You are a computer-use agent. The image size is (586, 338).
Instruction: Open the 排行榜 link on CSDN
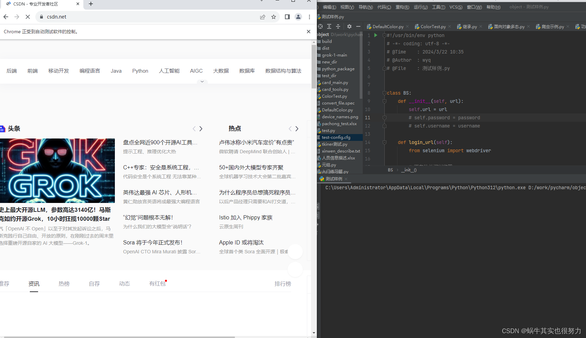click(x=283, y=283)
